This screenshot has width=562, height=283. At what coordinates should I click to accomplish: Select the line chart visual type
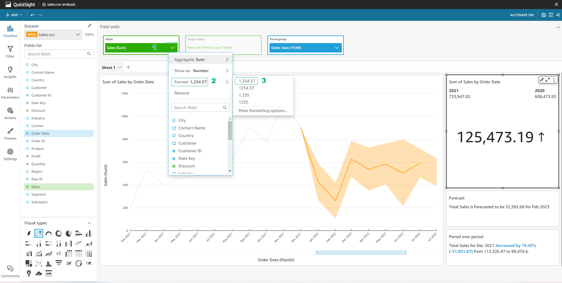[x=79, y=243]
